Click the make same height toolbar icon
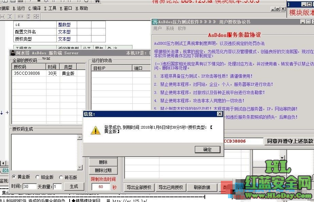The width and height of the screenshot is (314, 202). point(28,17)
